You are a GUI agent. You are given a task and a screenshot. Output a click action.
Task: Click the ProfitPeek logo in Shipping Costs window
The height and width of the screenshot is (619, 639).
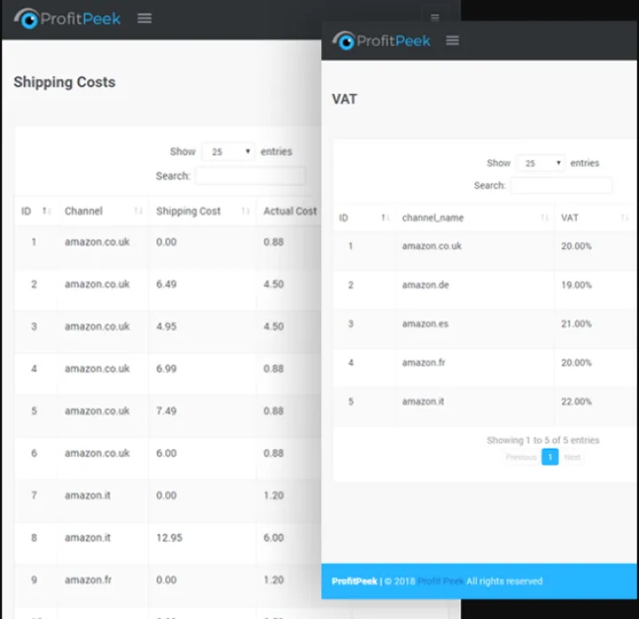coord(68,19)
